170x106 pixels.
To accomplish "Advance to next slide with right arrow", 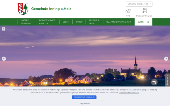I will (166, 59).
